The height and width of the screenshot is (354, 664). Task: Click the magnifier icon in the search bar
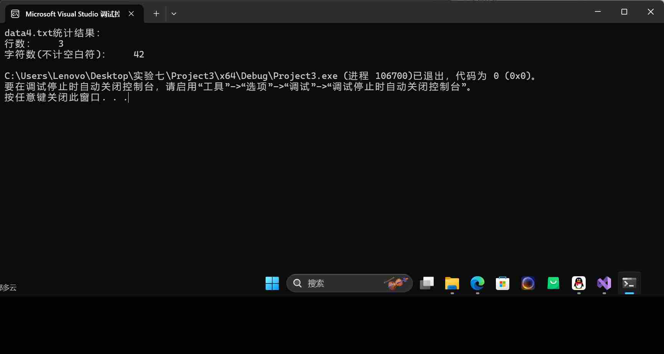297,283
